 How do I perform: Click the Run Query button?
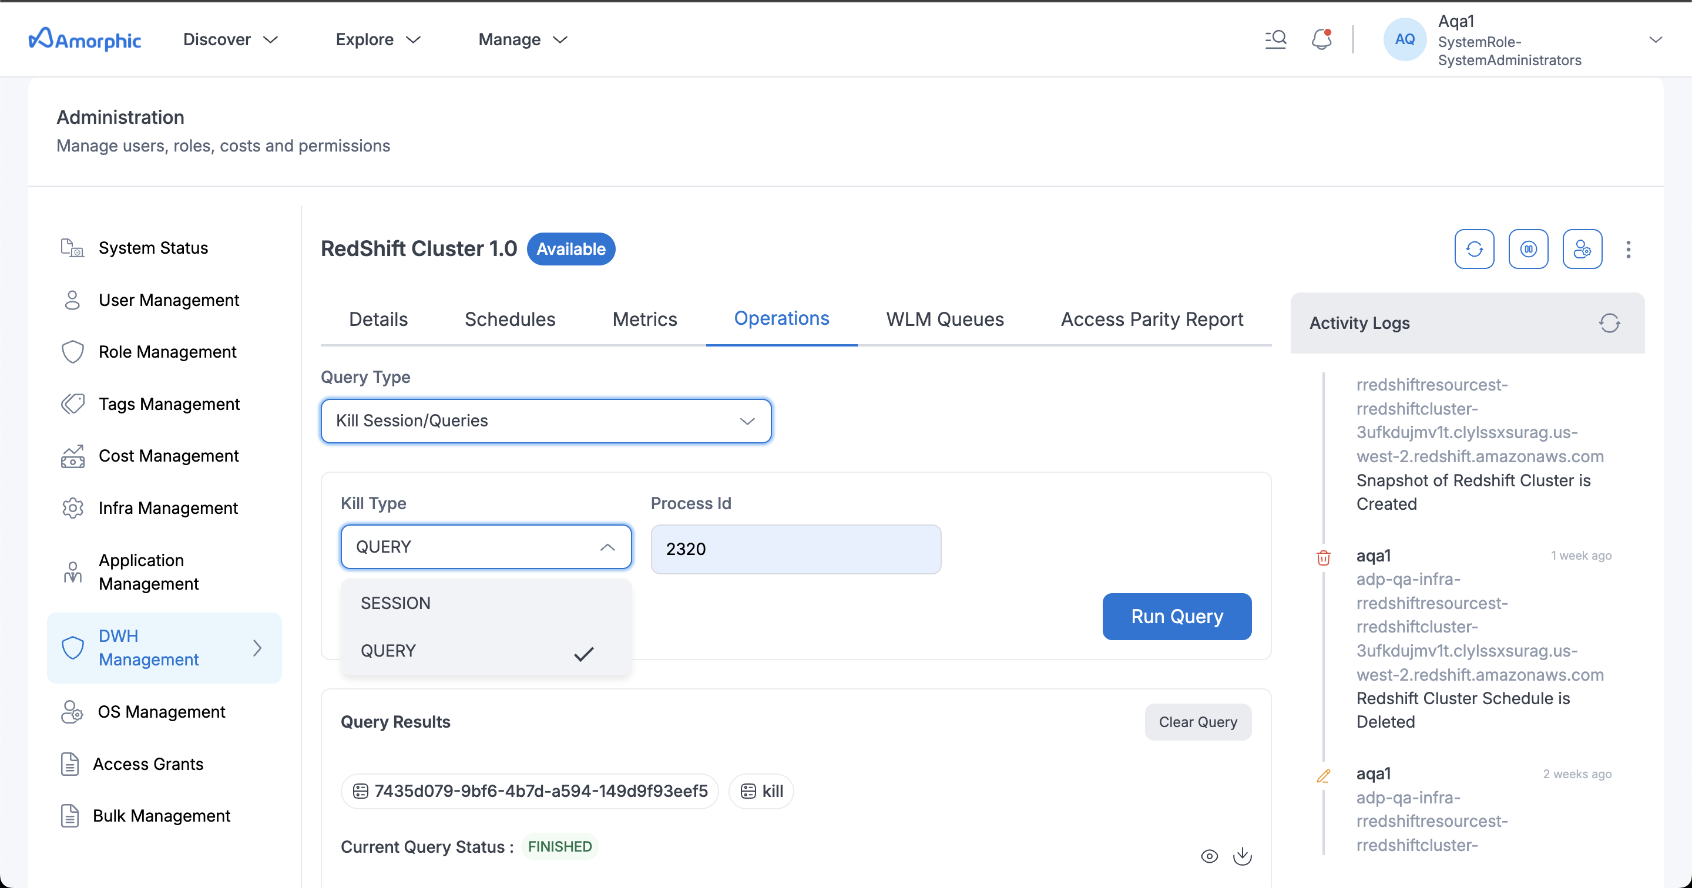pyautogui.click(x=1176, y=616)
